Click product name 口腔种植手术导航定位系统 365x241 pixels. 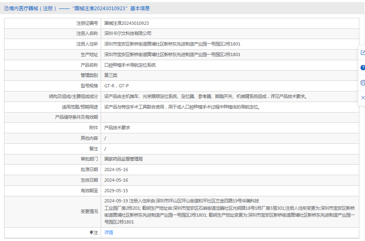pos(130,65)
